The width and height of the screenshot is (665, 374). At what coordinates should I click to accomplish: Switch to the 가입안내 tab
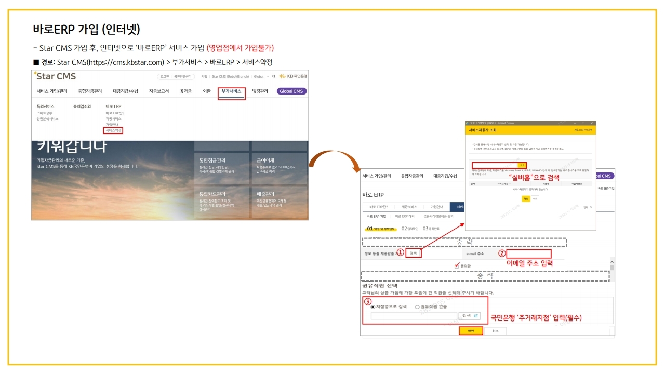[436, 207]
